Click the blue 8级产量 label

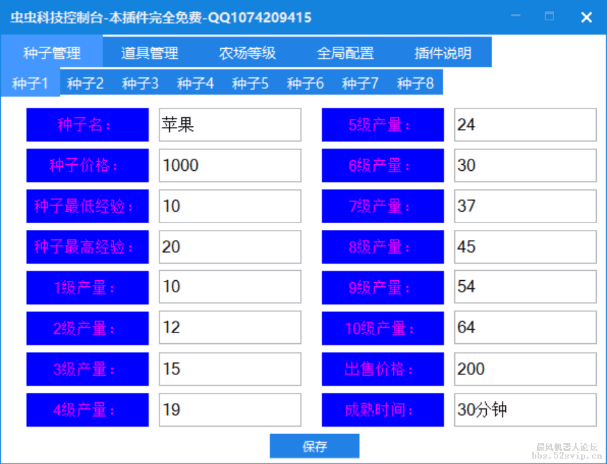pos(382,247)
